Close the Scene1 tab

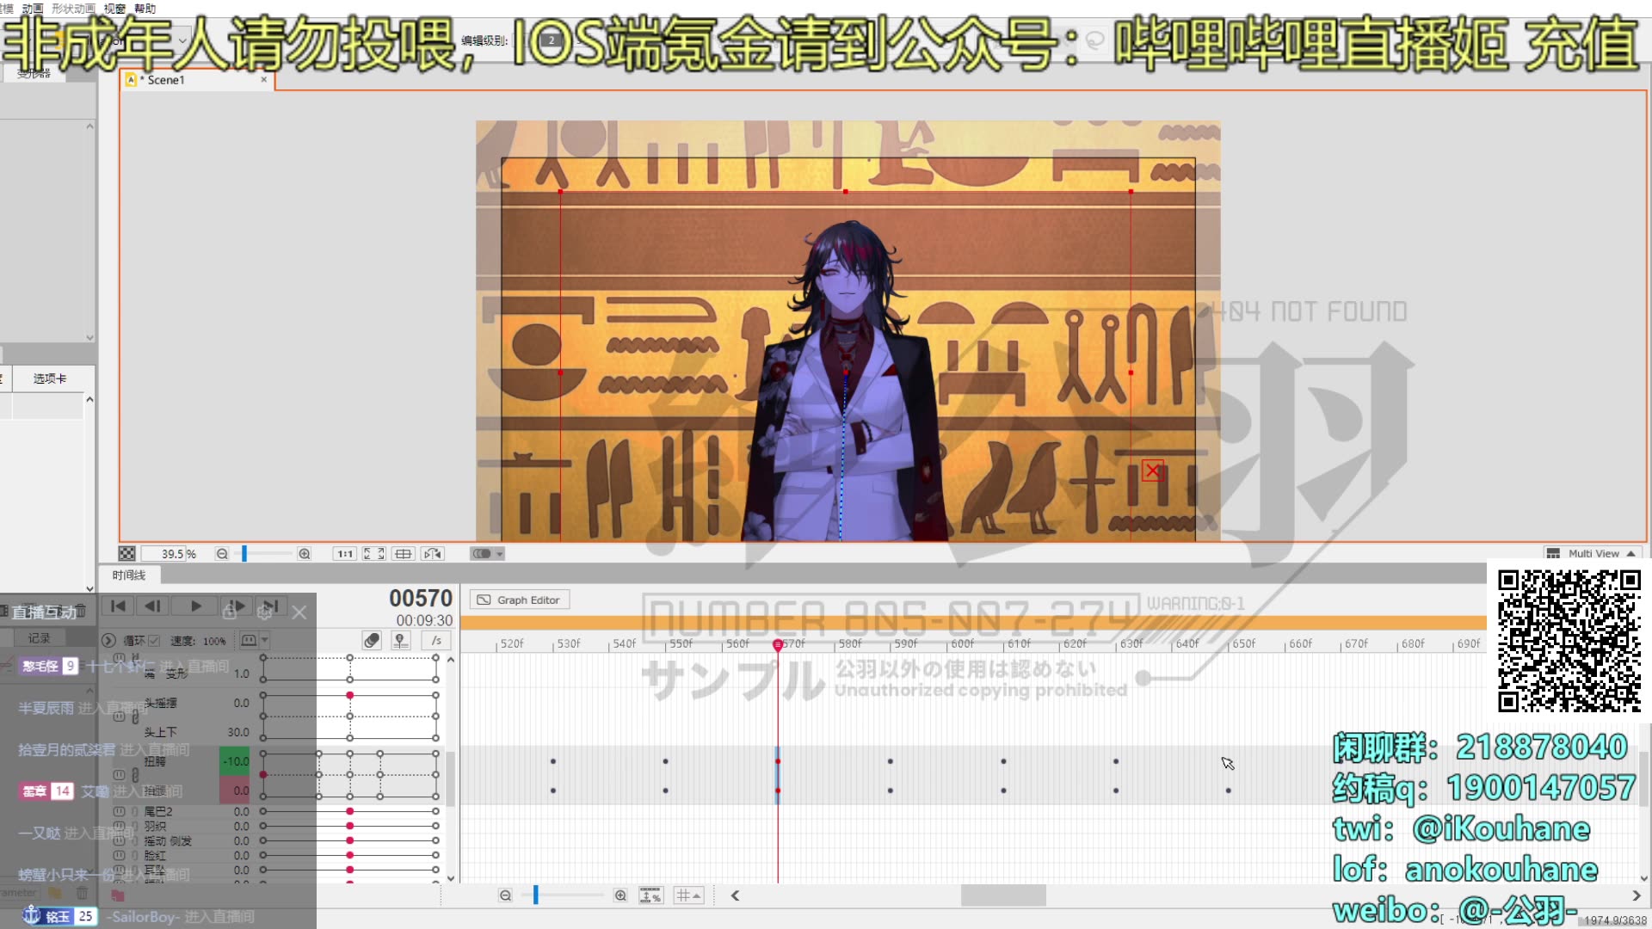(x=264, y=79)
